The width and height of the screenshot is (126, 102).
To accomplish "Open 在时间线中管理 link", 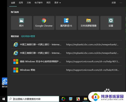I will (x=28, y=36).
